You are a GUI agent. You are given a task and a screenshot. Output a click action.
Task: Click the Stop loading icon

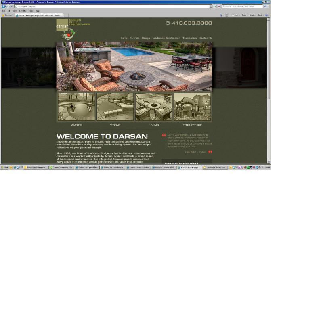tap(219, 6)
